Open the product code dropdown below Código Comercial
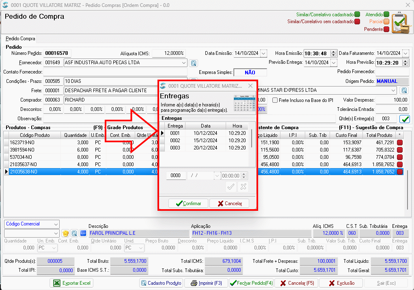This screenshot has height=290, width=414. pyautogui.click(x=56, y=234)
